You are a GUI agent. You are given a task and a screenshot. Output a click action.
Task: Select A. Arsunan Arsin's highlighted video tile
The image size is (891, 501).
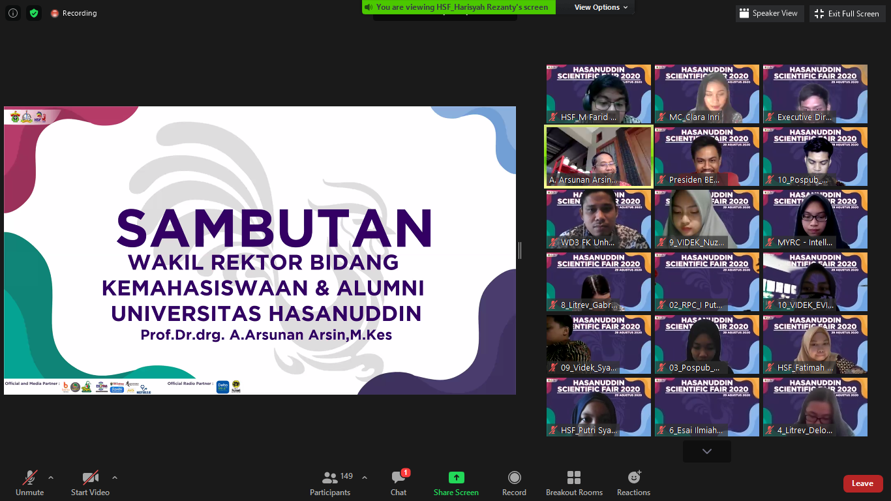(599, 157)
